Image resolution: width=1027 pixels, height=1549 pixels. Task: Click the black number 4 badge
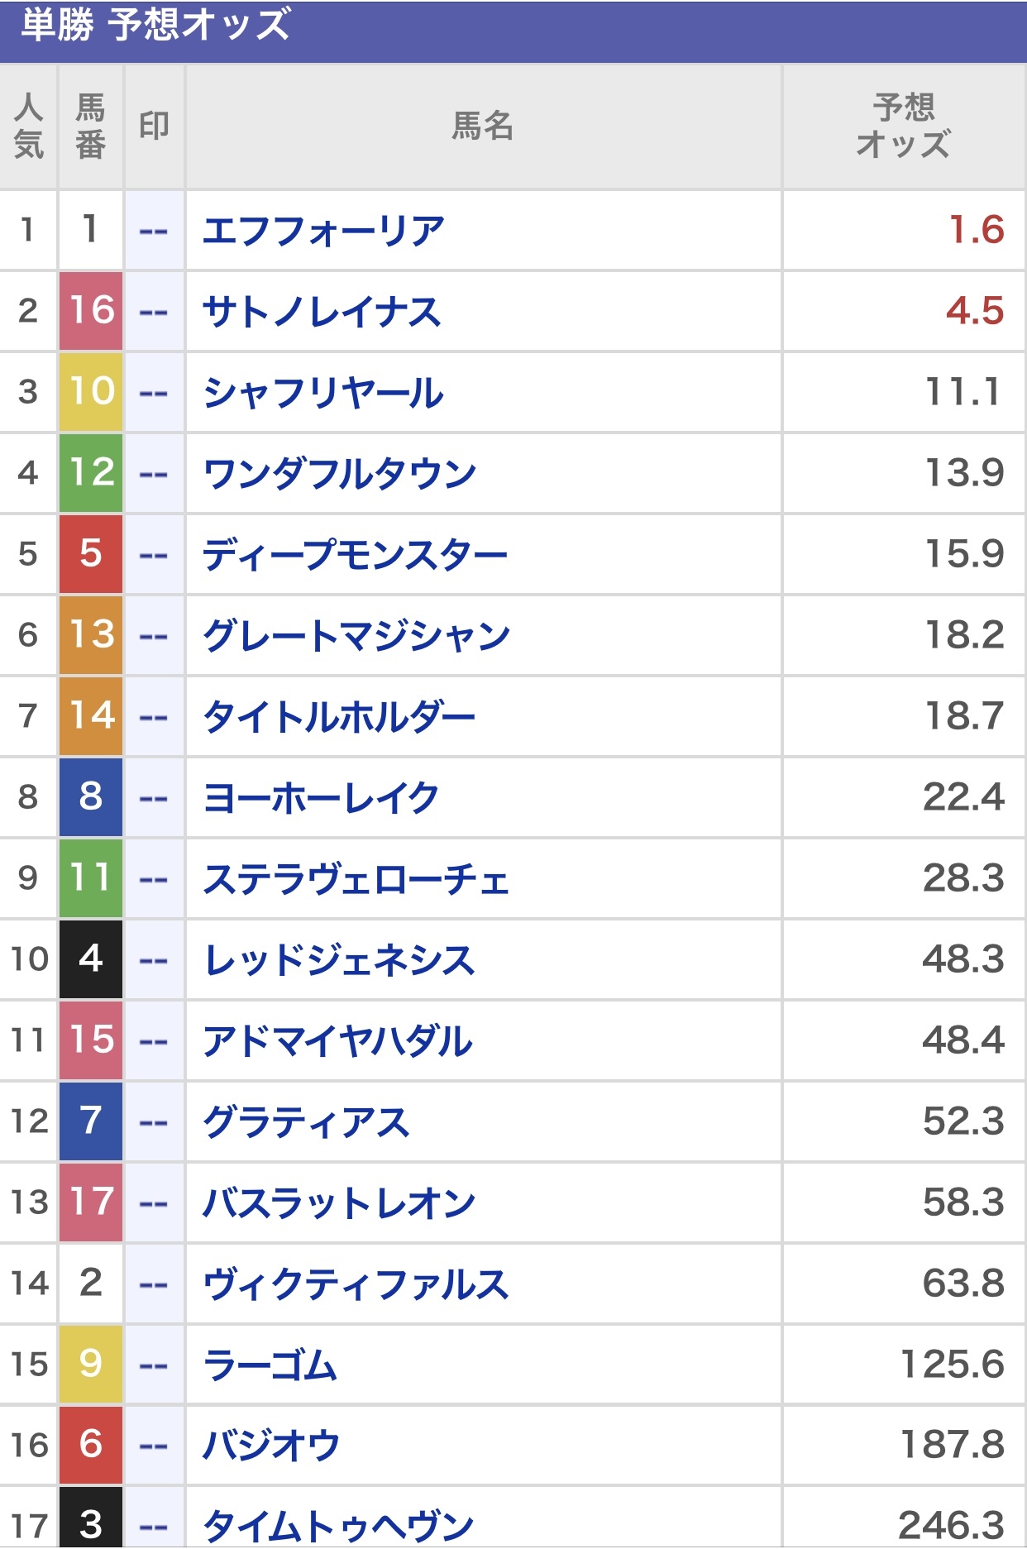point(91,959)
